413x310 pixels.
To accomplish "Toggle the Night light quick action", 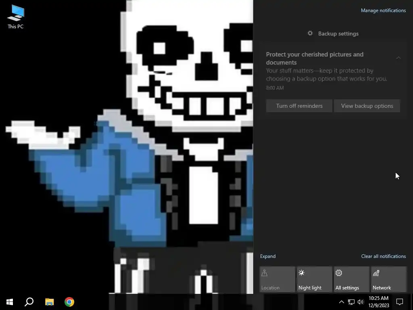I will [314, 279].
